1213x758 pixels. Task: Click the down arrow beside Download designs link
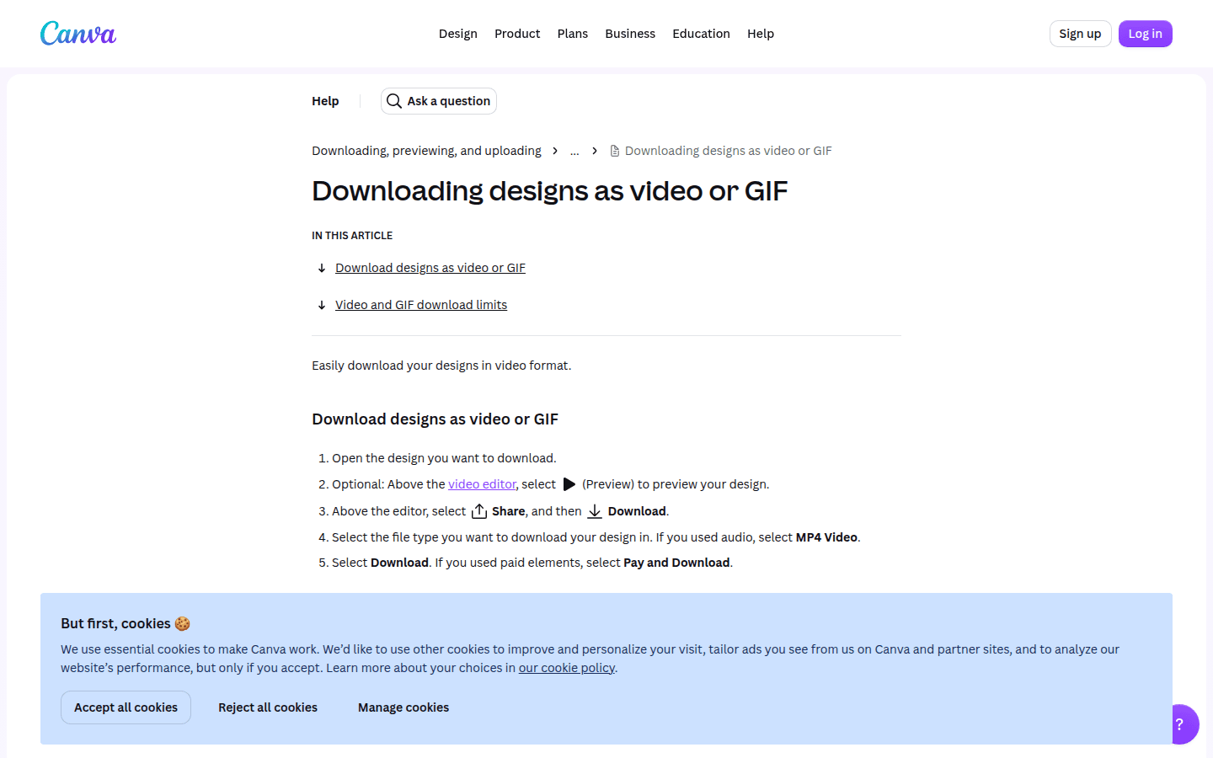[x=322, y=268]
